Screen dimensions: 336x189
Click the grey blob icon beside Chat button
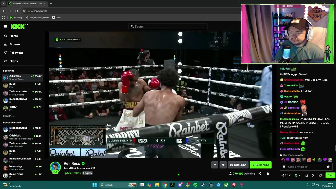pos(321,175)
